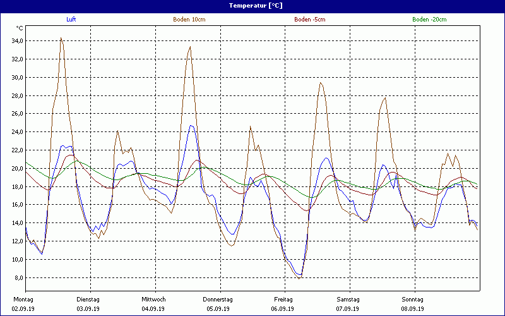Screen dimensions: 505x316
Task: Click the date 06.09.19
Action: point(282,309)
